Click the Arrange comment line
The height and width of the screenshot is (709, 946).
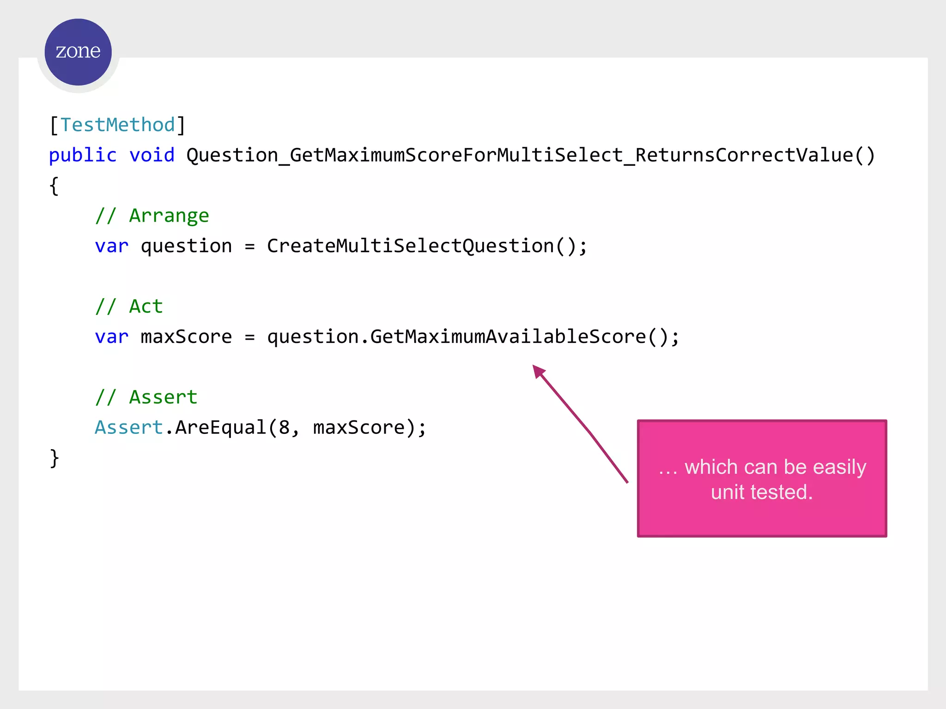152,216
